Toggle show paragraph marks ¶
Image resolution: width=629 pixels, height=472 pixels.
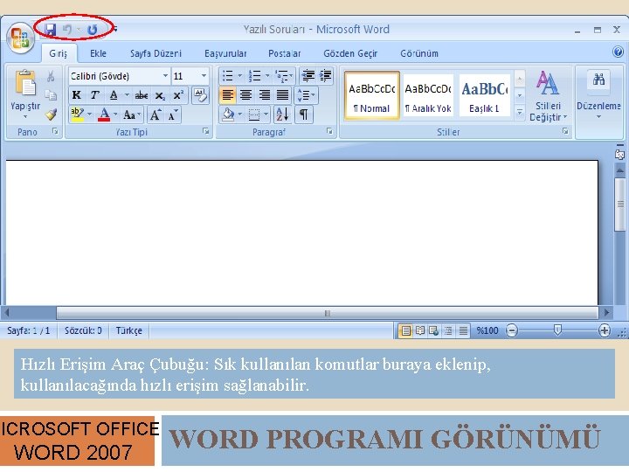pos(304,115)
